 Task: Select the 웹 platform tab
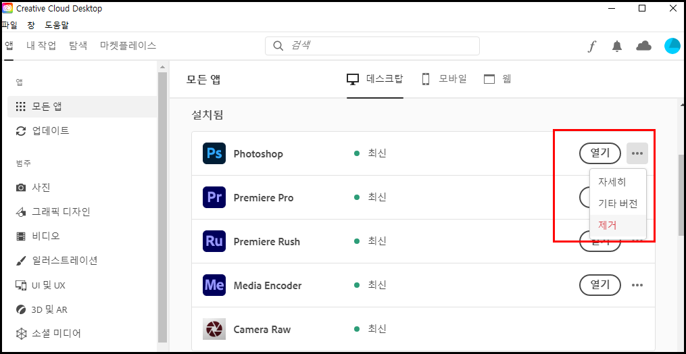click(x=497, y=79)
